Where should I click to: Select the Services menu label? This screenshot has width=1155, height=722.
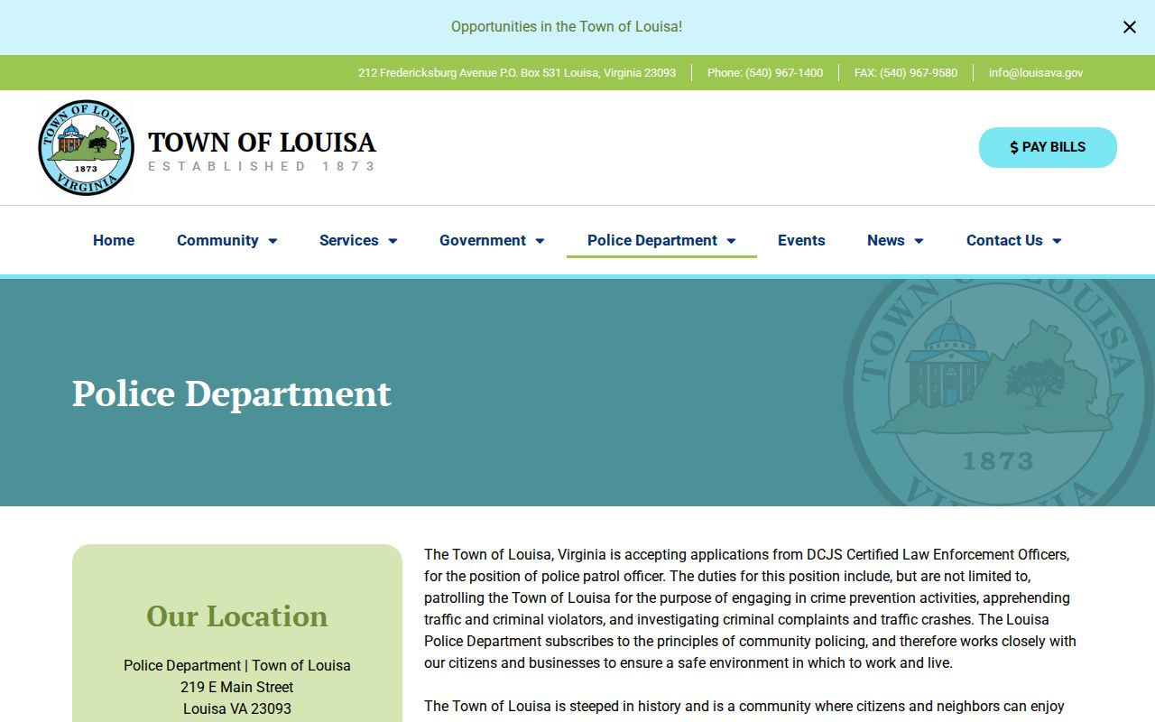tap(349, 240)
